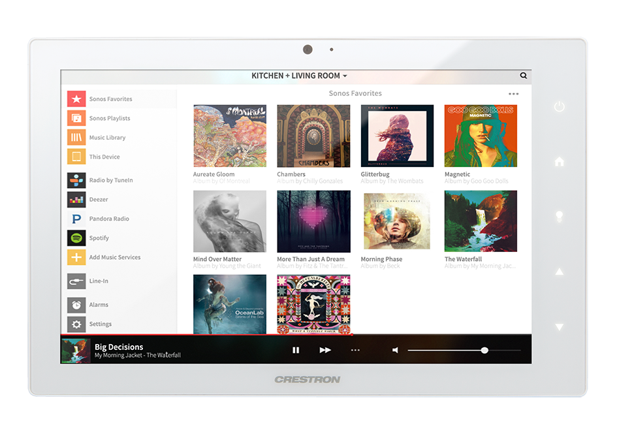Screen dimensions: 617x421
Task: Open the Mind Over Matter album cover
Action: coord(230,221)
